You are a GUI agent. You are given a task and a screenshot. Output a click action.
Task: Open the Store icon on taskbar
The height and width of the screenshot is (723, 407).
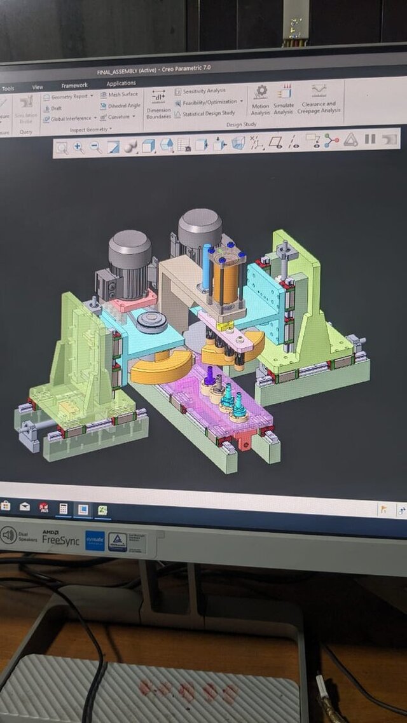coord(6,506)
